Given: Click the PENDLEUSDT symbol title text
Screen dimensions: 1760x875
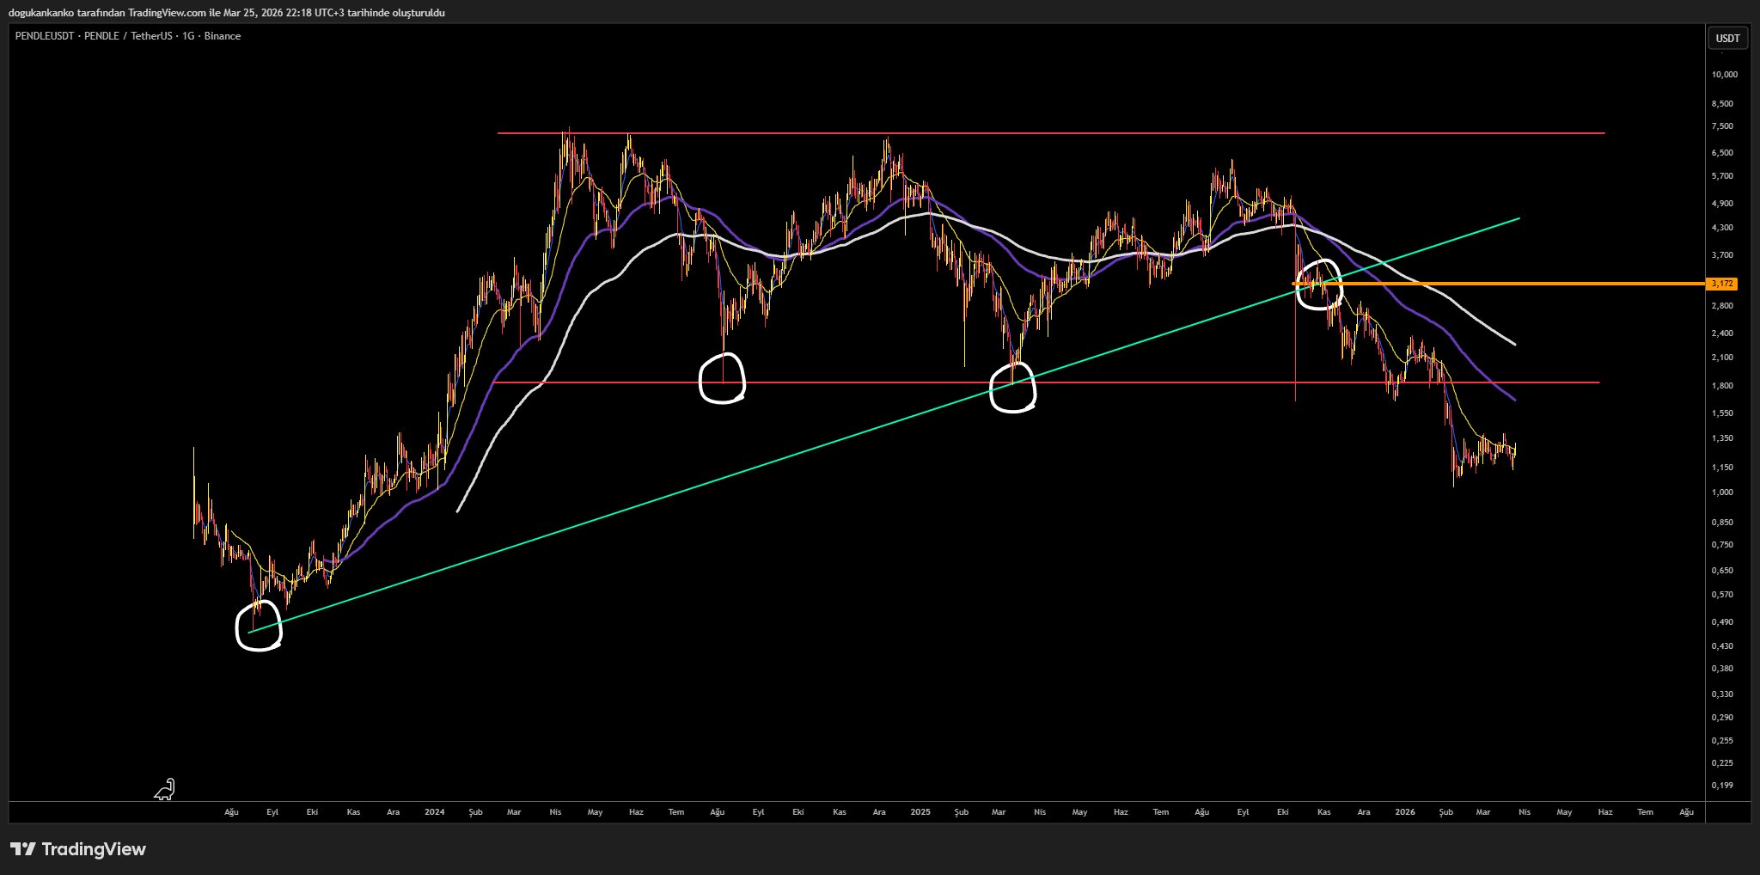Looking at the screenshot, I should pyautogui.click(x=128, y=36).
